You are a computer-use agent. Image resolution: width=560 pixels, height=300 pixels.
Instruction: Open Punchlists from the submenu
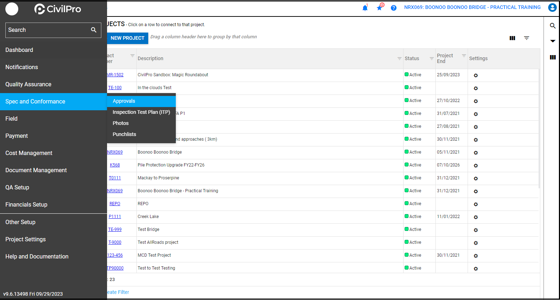point(124,135)
